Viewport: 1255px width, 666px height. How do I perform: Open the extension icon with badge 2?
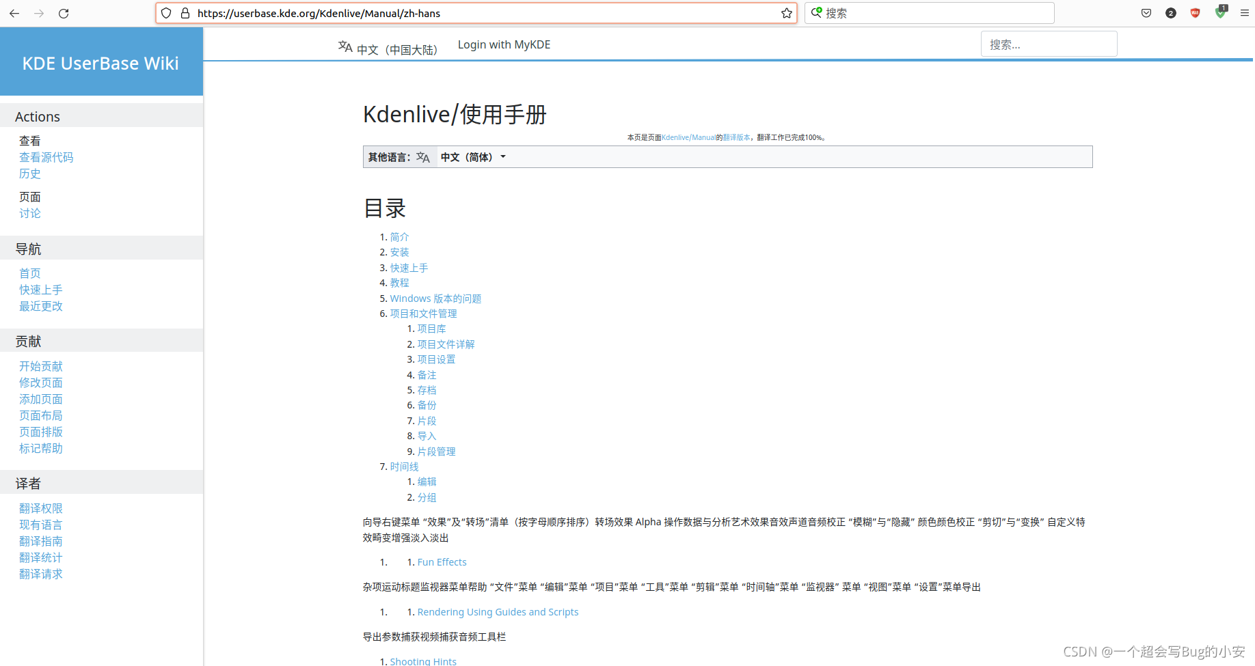1171,13
